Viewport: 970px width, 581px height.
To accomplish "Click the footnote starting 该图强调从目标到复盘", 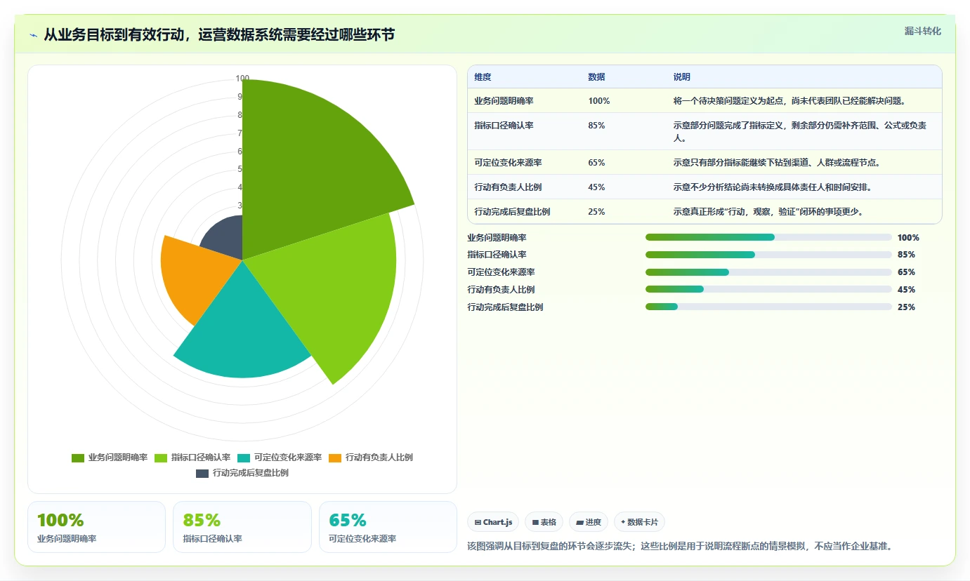I will [x=680, y=546].
